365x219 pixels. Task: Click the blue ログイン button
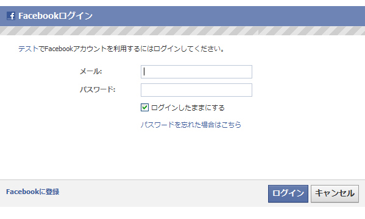click(288, 193)
